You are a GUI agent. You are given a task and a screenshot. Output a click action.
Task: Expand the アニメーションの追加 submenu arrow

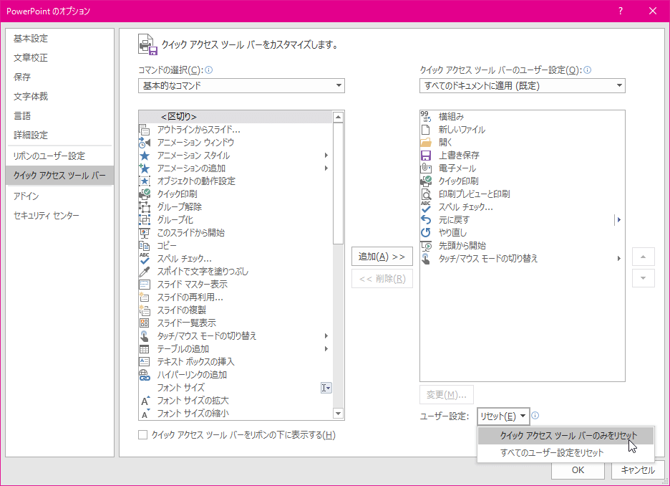point(326,168)
